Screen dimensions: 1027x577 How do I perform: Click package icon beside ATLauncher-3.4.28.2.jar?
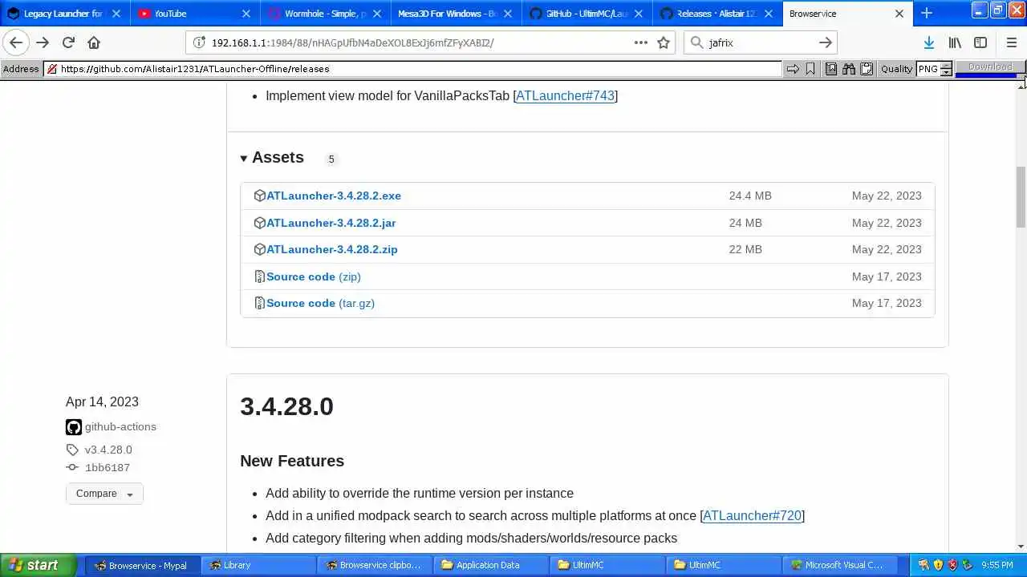pos(259,223)
